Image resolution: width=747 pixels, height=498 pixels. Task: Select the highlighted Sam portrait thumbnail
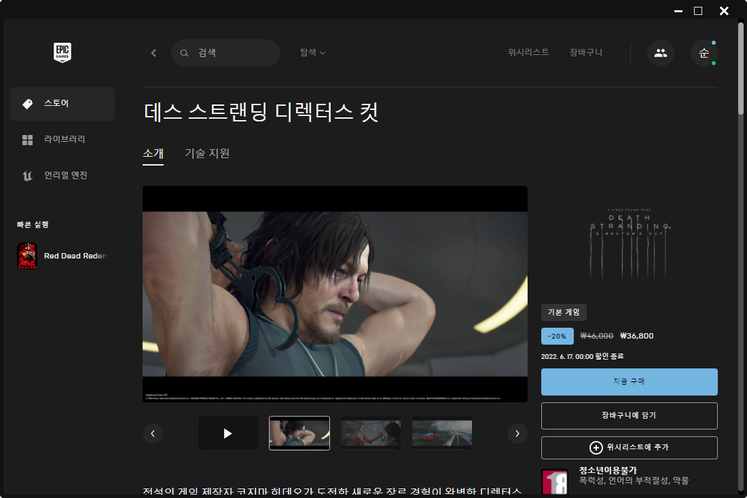coord(299,434)
